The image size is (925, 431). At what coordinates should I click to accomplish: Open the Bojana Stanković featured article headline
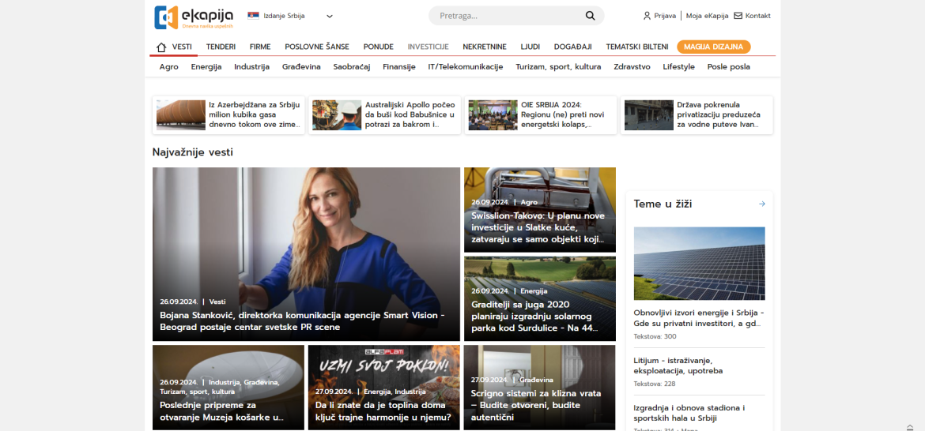(302, 321)
